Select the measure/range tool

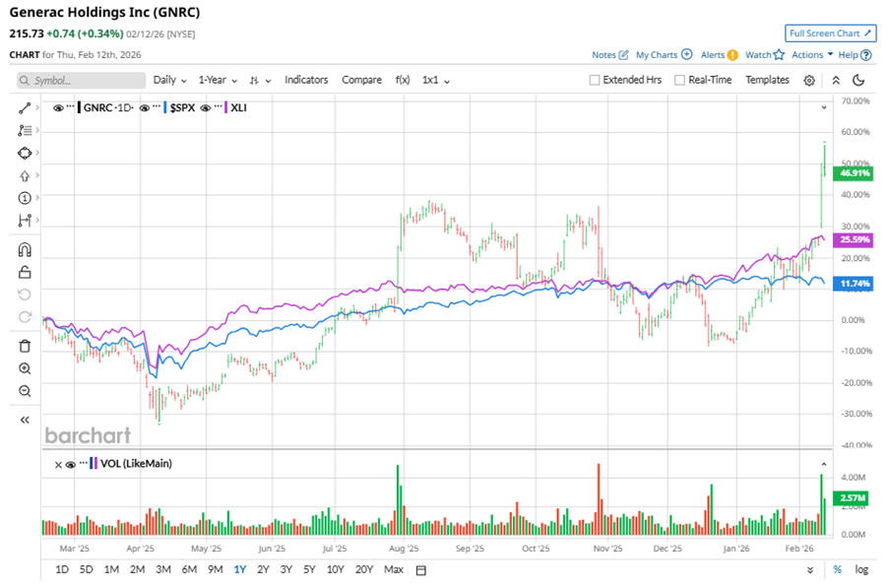click(25, 221)
